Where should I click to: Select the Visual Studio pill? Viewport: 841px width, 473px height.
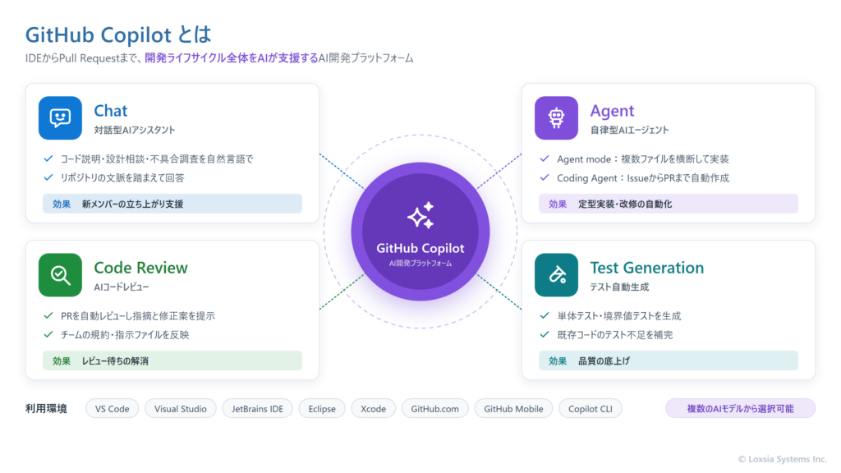point(180,409)
